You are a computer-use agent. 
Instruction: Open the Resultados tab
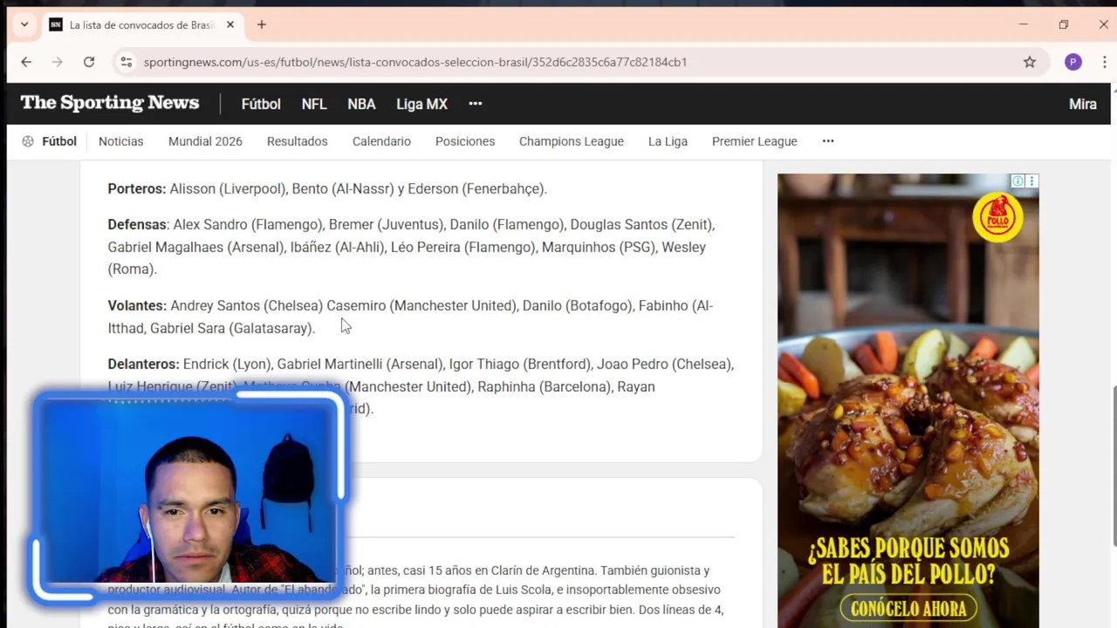(x=298, y=141)
